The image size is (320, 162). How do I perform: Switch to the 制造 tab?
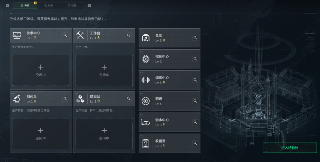(49, 6)
